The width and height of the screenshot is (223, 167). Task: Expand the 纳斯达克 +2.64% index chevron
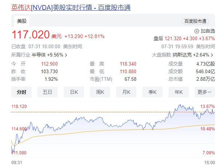click(x=212, y=55)
